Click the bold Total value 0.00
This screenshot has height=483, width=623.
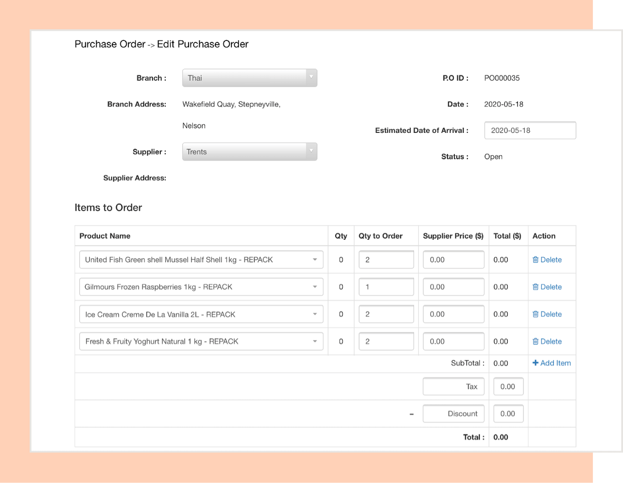(x=501, y=437)
